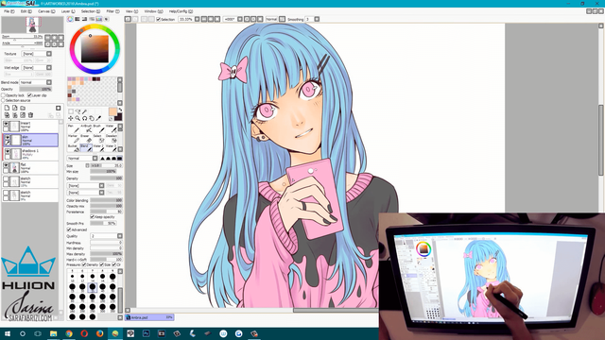Select the shadows 1 layer
The width and height of the screenshot is (605, 340).
tap(31, 154)
